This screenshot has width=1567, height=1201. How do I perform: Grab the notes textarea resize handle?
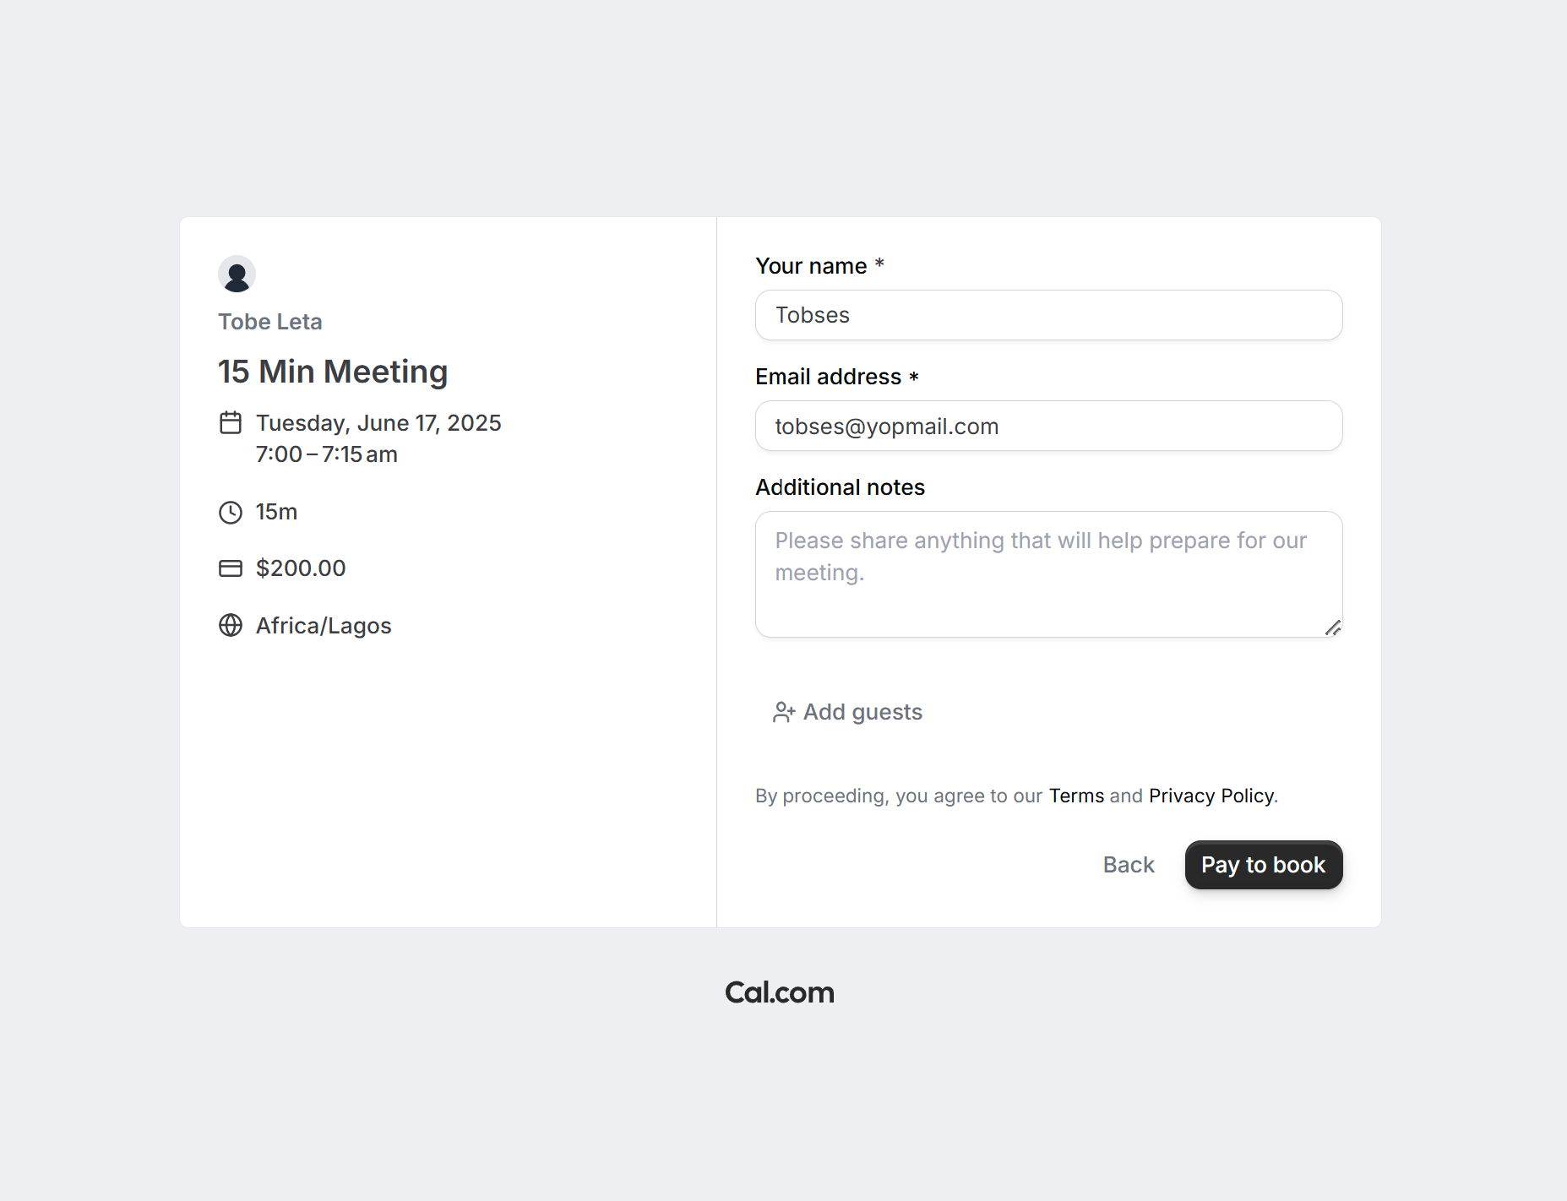[1333, 628]
